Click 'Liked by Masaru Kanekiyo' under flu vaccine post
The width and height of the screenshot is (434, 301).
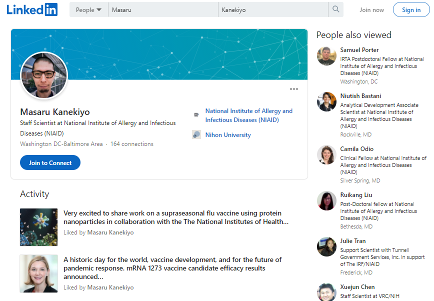point(98,232)
